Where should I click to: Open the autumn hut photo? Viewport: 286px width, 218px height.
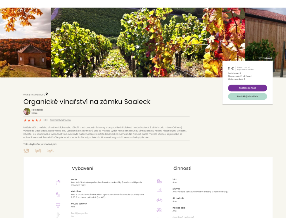point(25,42)
